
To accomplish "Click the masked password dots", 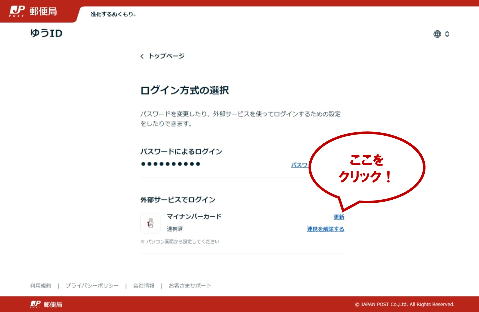I will [x=170, y=164].
